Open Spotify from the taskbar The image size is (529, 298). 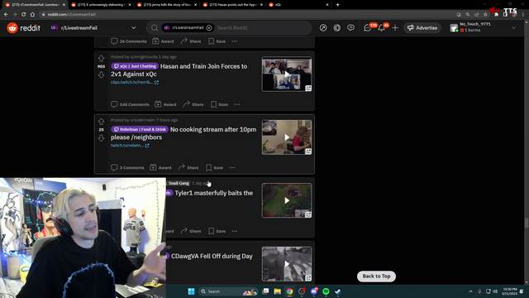pyautogui.click(x=326, y=291)
